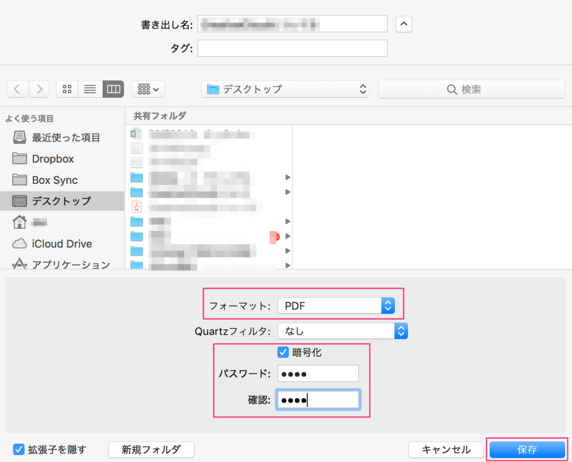Disable the 暗号化 encryption checkbox
This screenshot has width=572, height=462.
(x=283, y=352)
